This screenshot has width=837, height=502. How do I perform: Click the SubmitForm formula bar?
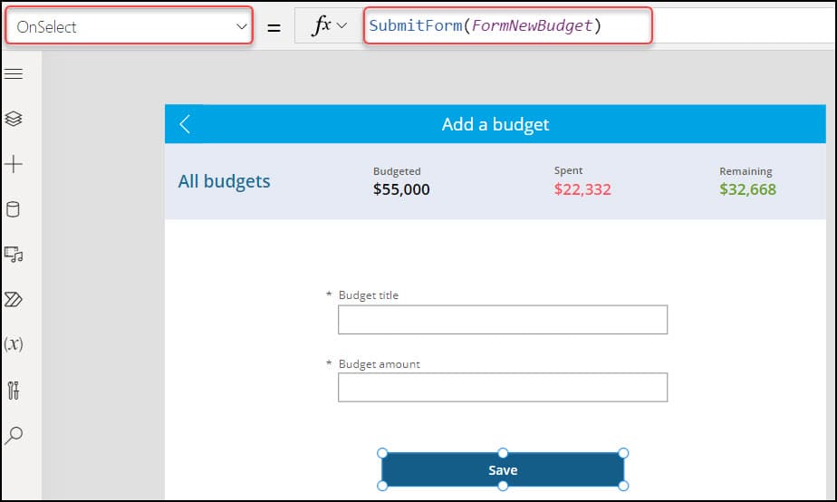click(x=507, y=25)
